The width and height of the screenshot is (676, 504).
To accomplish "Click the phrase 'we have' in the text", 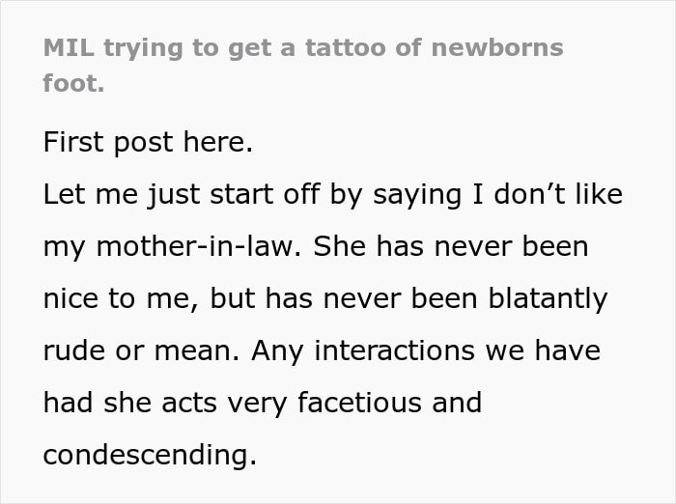I will (x=543, y=350).
